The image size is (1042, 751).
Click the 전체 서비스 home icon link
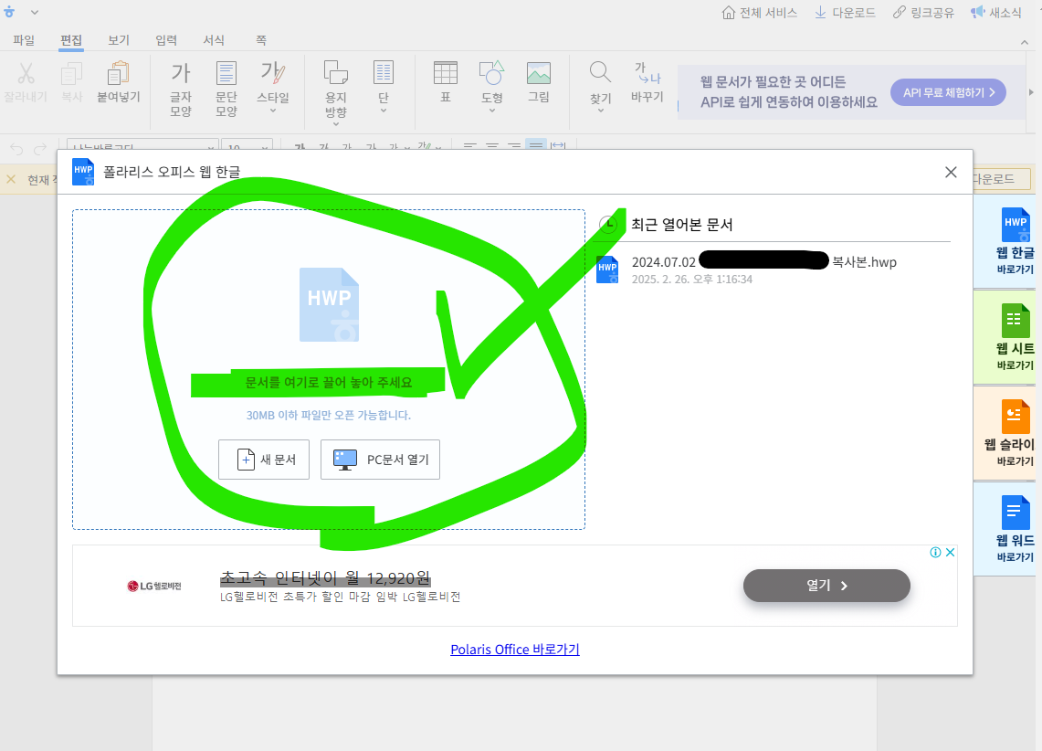coord(760,13)
